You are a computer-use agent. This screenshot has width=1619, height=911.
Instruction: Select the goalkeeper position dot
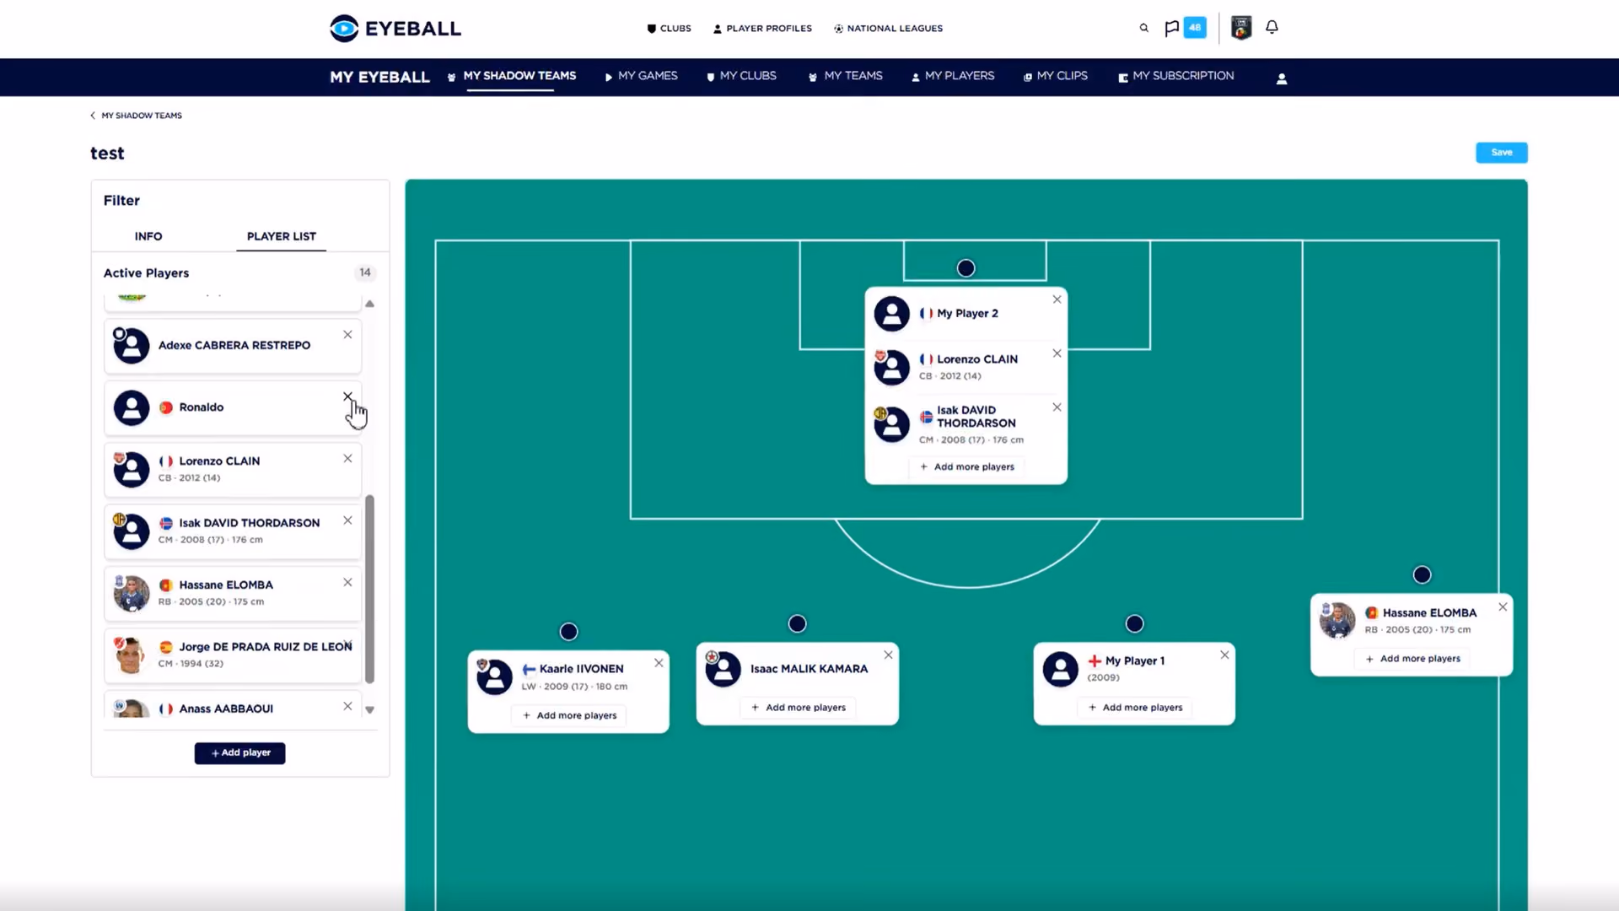coord(966,268)
